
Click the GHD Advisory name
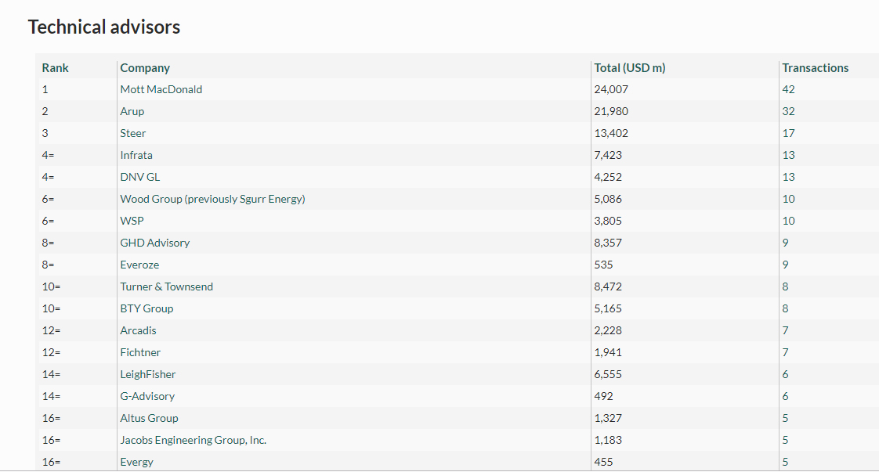154,243
